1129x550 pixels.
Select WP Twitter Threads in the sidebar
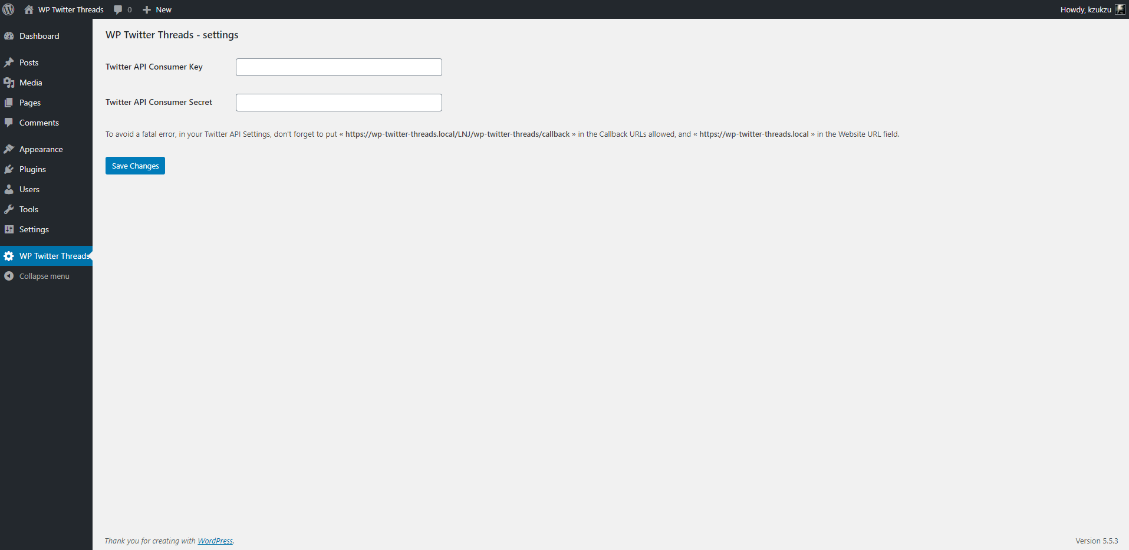[x=46, y=256]
